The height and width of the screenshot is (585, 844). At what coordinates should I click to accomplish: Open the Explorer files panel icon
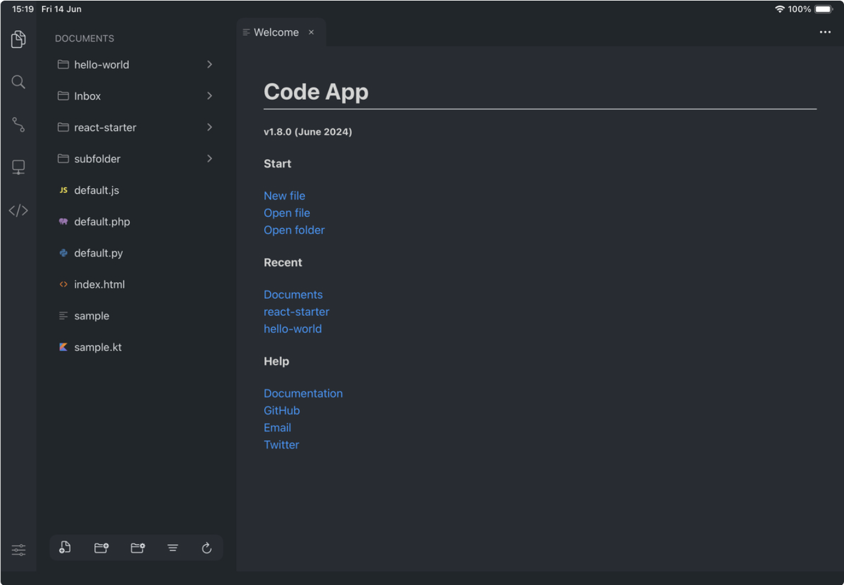[x=18, y=39]
